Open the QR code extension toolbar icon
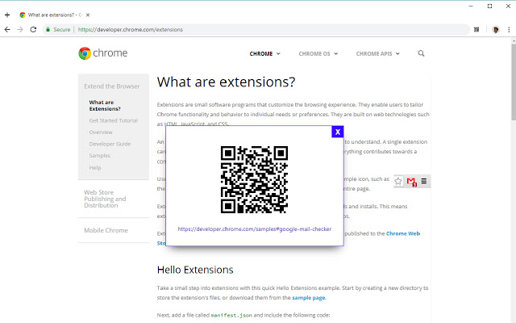Screen dimensions: 516x323 pos(476,29)
